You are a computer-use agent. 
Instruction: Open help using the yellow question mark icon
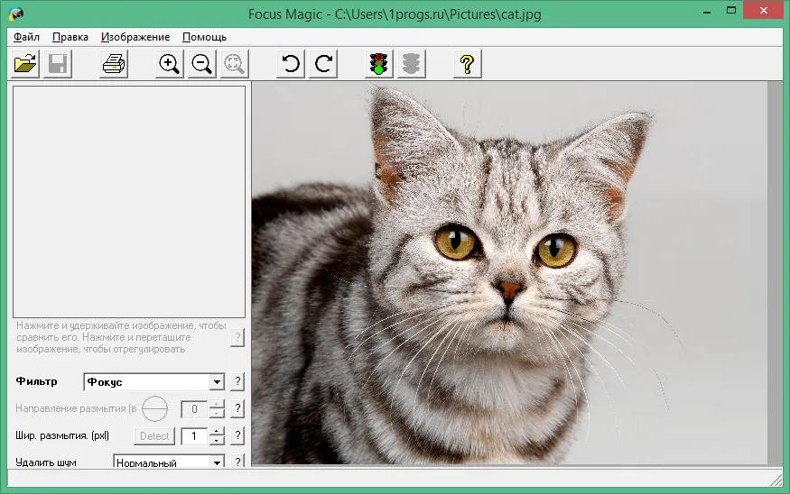click(468, 64)
